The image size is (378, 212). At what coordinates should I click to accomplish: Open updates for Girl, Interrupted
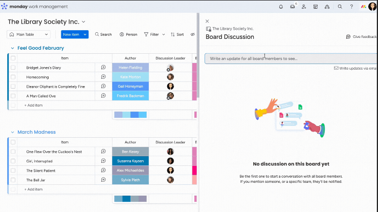[103, 161]
